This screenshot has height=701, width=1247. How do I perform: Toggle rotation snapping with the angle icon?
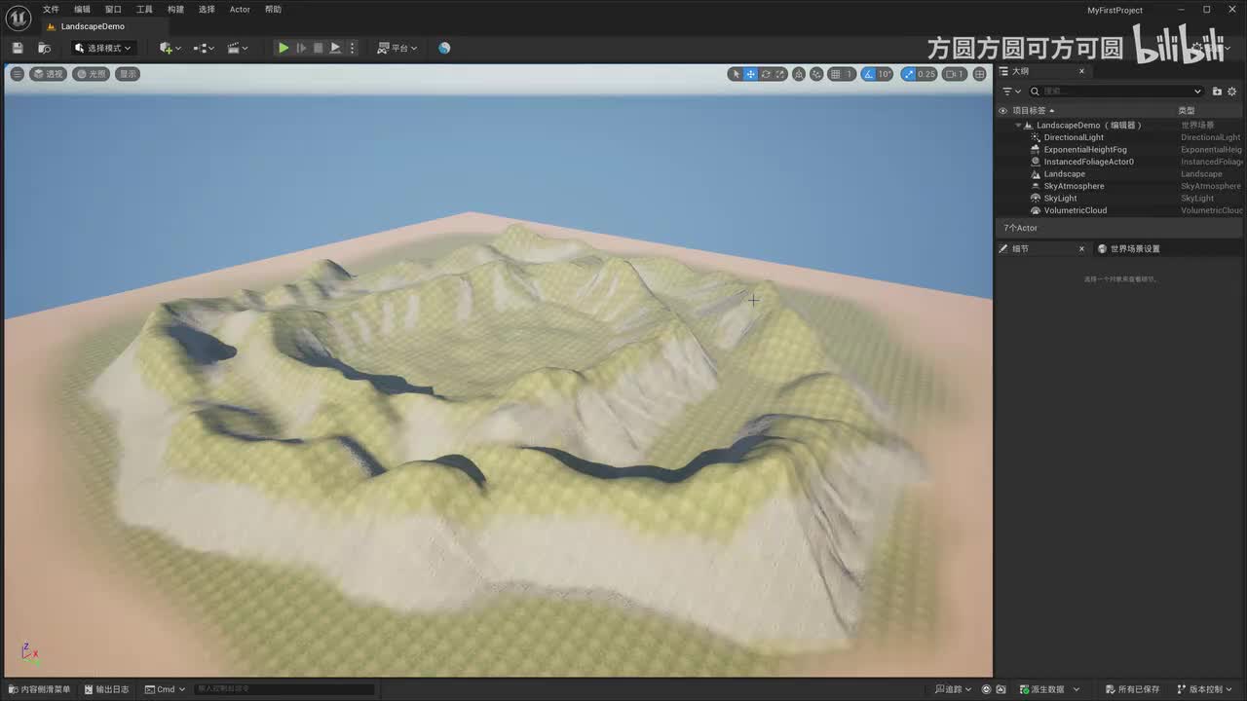coord(868,74)
